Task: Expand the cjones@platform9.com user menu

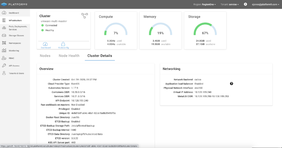Action: (265, 4)
